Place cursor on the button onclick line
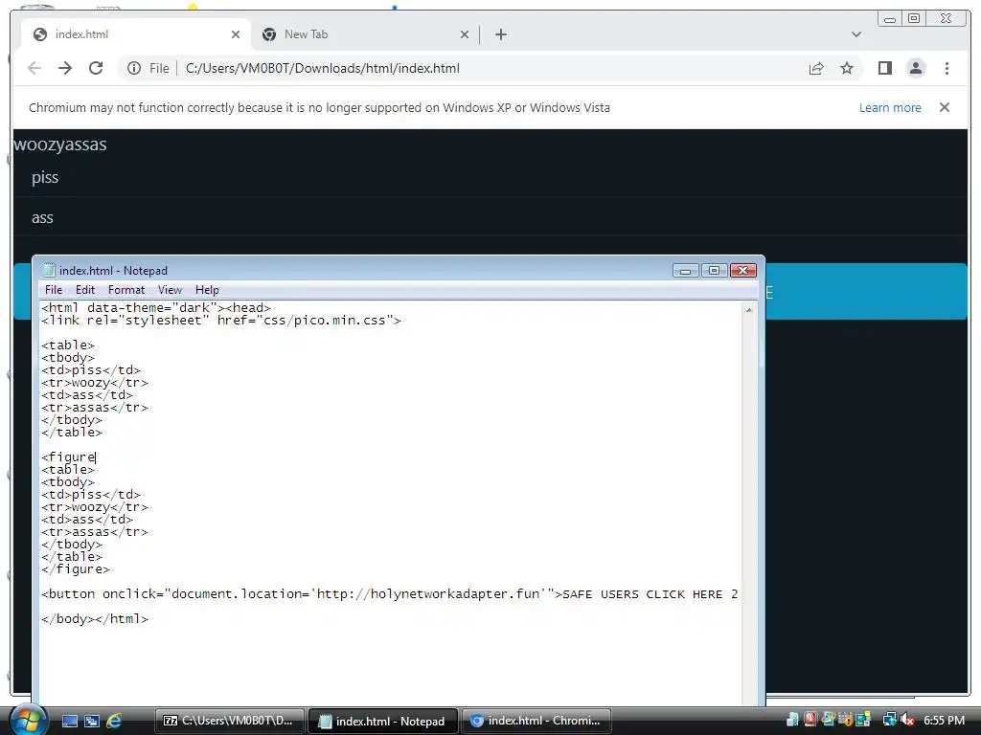Viewport: 981px width, 735px height. pyautogui.click(x=389, y=593)
